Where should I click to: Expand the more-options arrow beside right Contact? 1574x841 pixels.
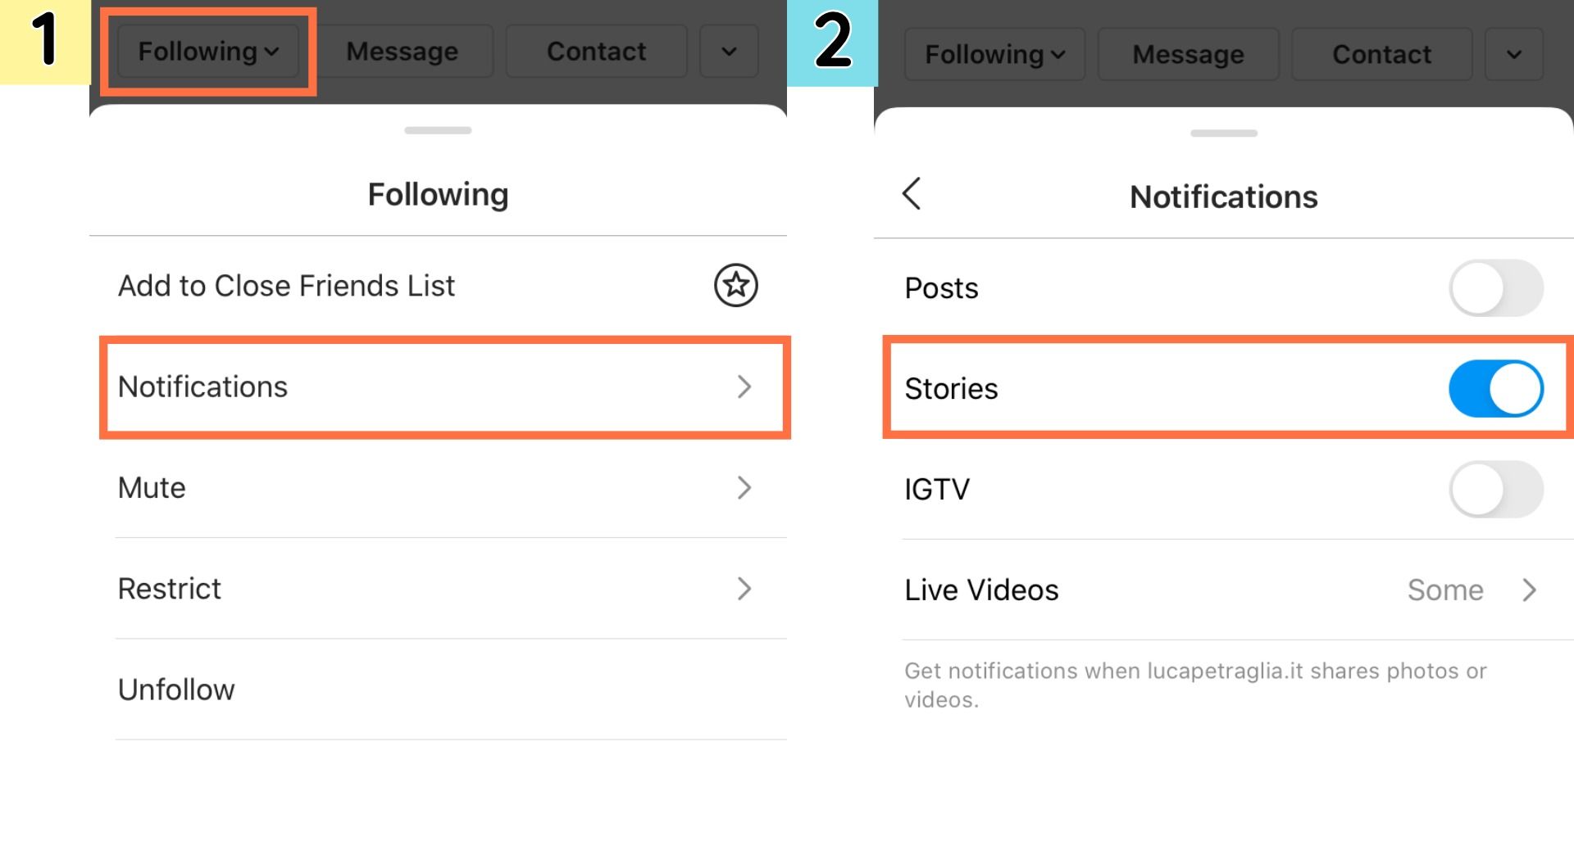(1513, 55)
